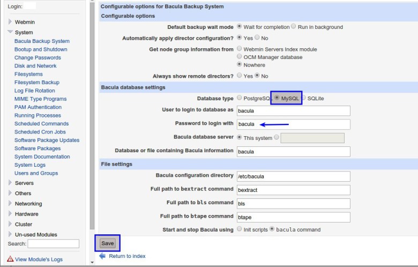Open Software Package Updates module

click(47, 140)
